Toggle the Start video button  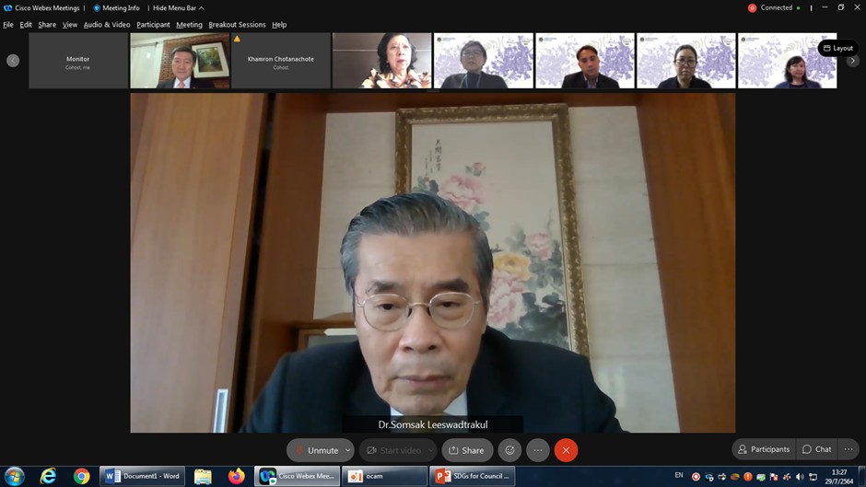tap(396, 450)
